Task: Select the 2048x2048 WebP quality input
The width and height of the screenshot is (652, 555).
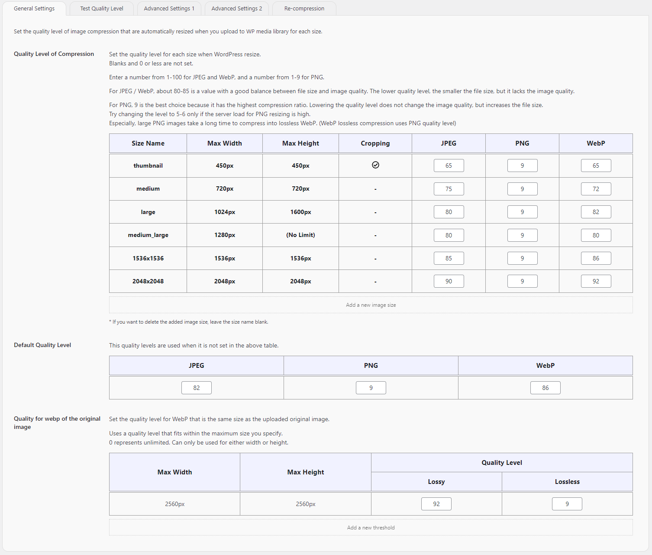Action: pyautogui.click(x=596, y=281)
